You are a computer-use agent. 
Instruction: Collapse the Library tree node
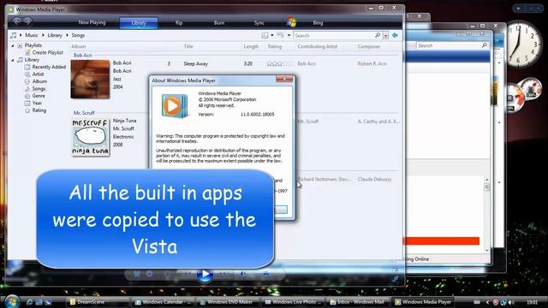(13, 60)
